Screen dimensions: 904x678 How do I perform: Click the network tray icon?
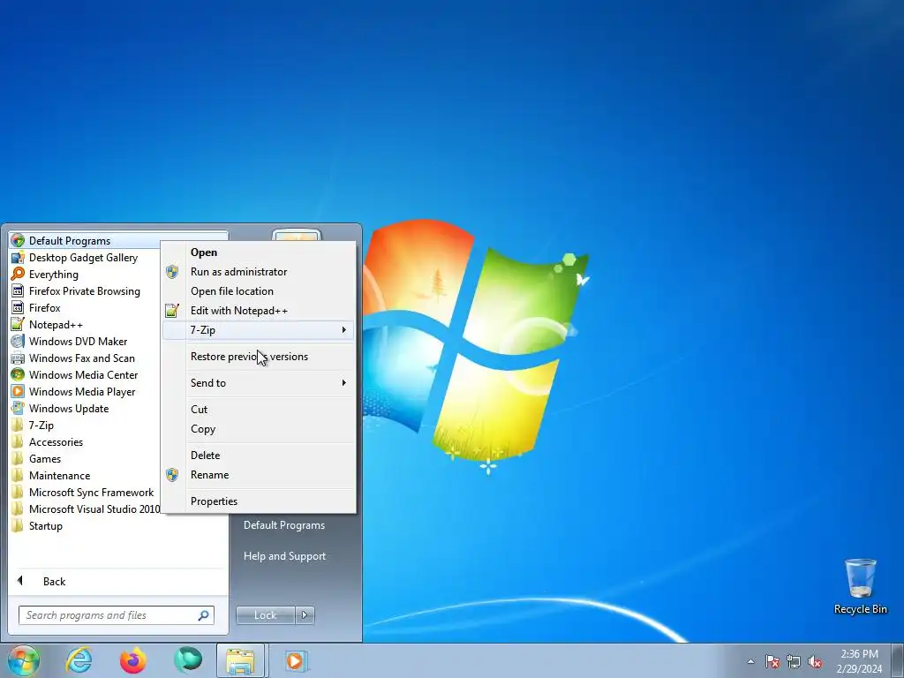794,661
